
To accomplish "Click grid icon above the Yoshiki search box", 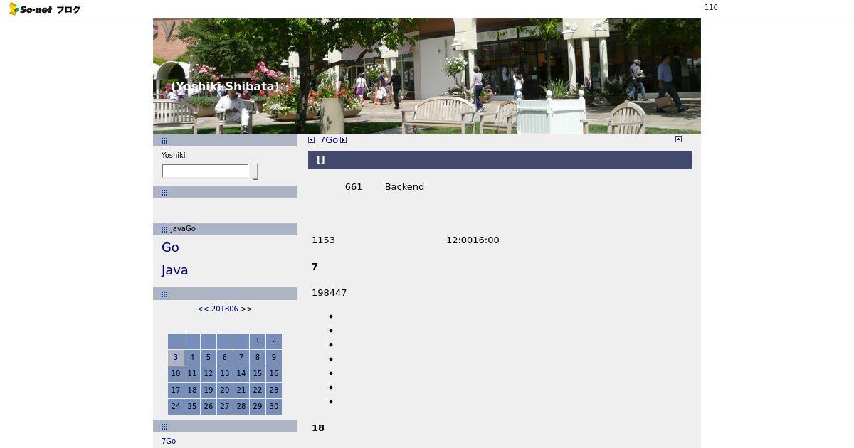I will (164, 141).
